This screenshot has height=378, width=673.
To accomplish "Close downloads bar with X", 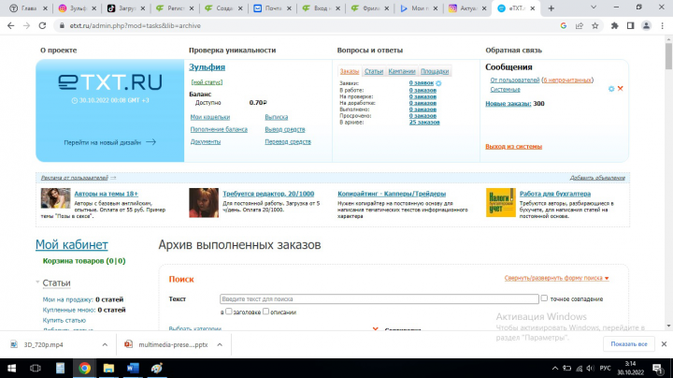I will click(x=664, y=344).
